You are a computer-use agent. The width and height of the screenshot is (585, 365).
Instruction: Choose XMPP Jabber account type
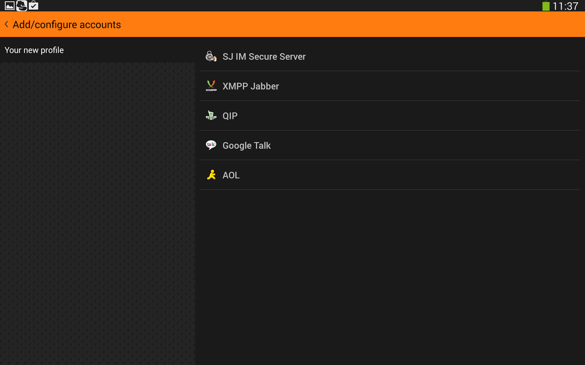[x=390, y=86]
